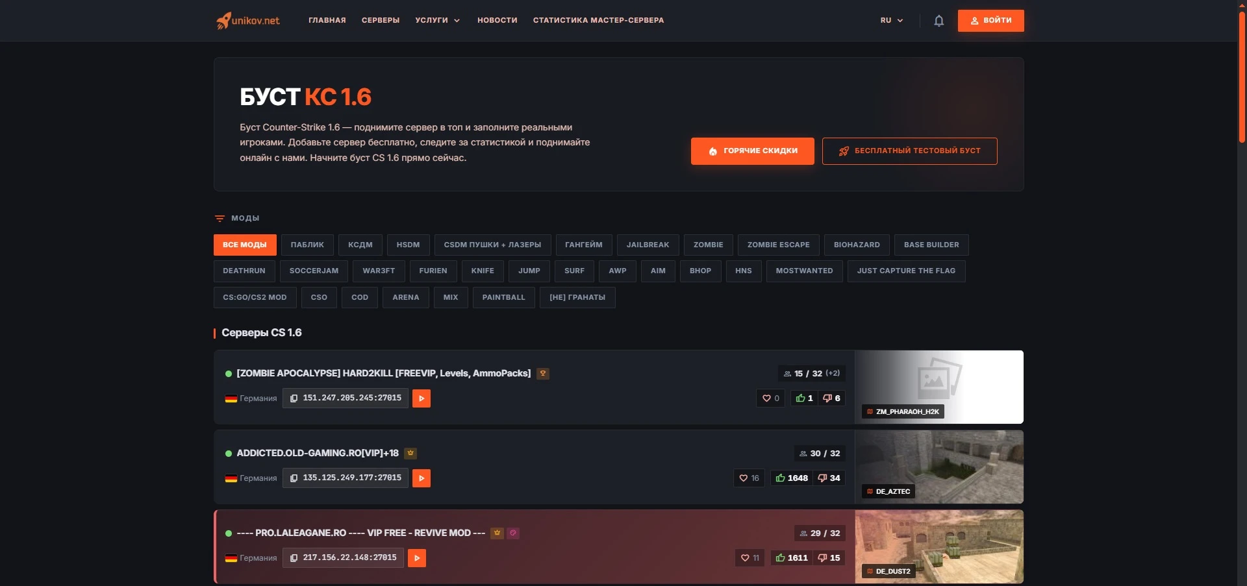Click ГОРЯЧИЕ СКИДКИ button
The width and height of the screenshot is (1247, 586).
[x=753, y=151]
